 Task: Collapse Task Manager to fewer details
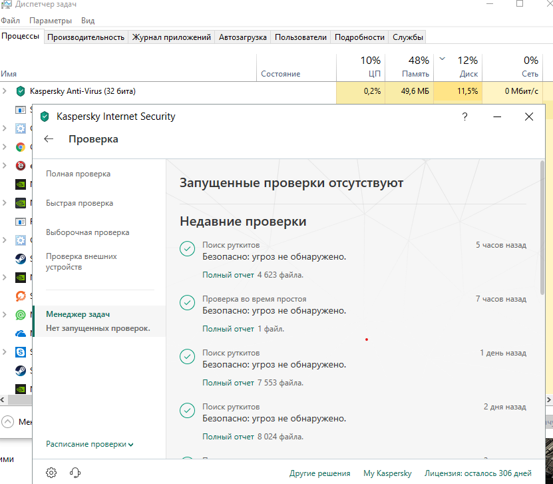pyautogui.click(x=8, y=421)
